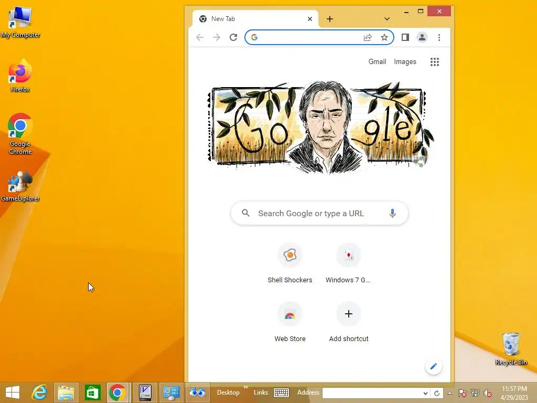Click the taskbar Address refresh button
The image size is (537, 403).
tap(437, 393)
